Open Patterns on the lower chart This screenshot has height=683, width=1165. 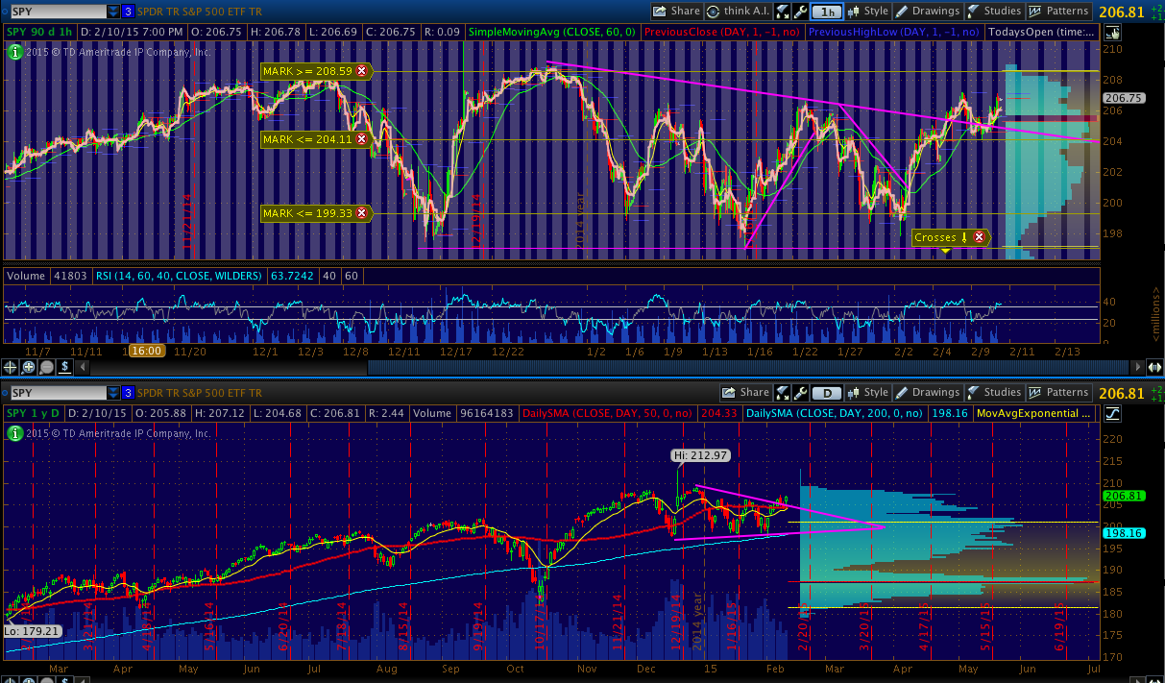[x=1058, y=392]
